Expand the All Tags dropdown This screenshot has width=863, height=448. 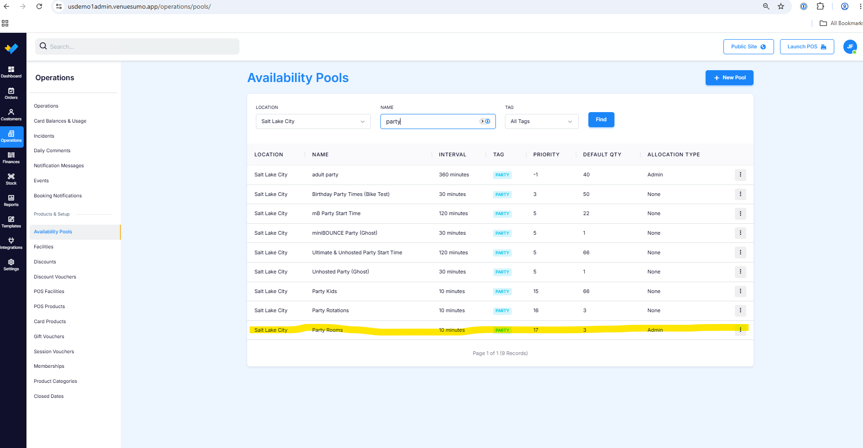coord(541,121)
